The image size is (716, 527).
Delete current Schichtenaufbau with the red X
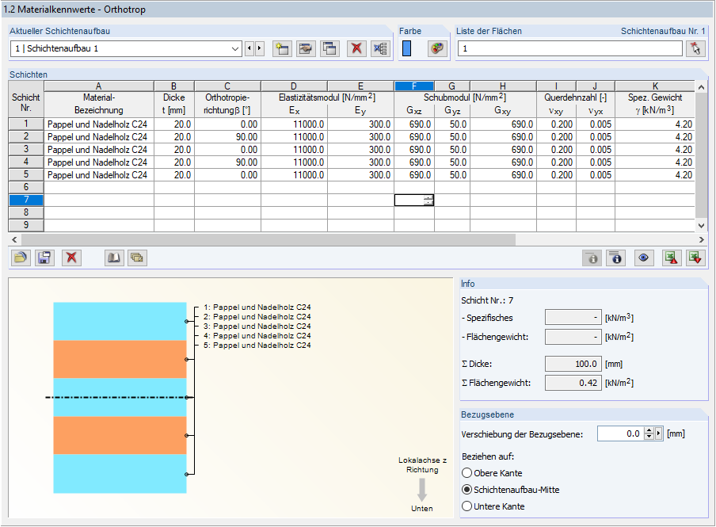pos(356,48)
